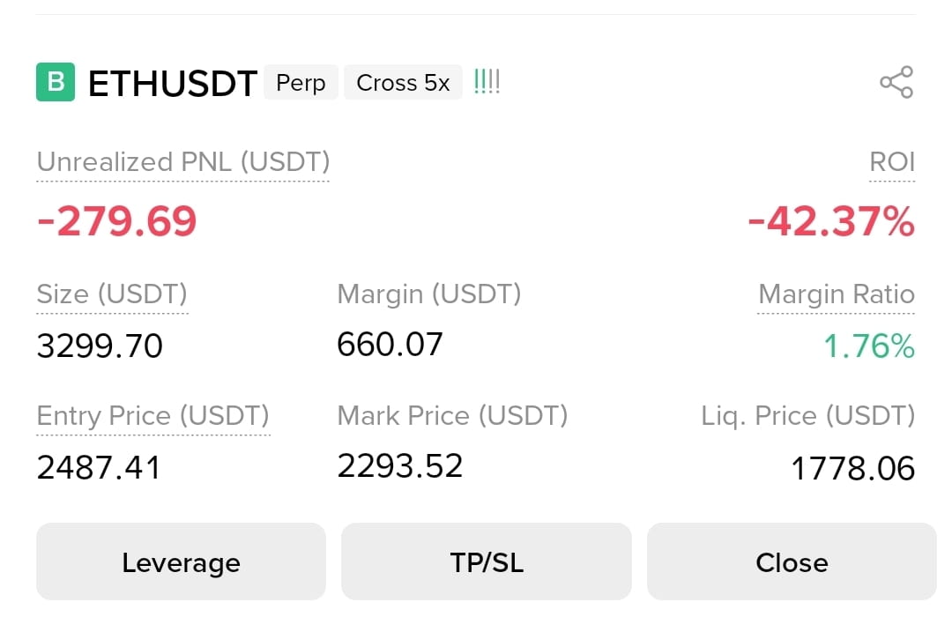Close the ETHUSDT position

(792, 561)
